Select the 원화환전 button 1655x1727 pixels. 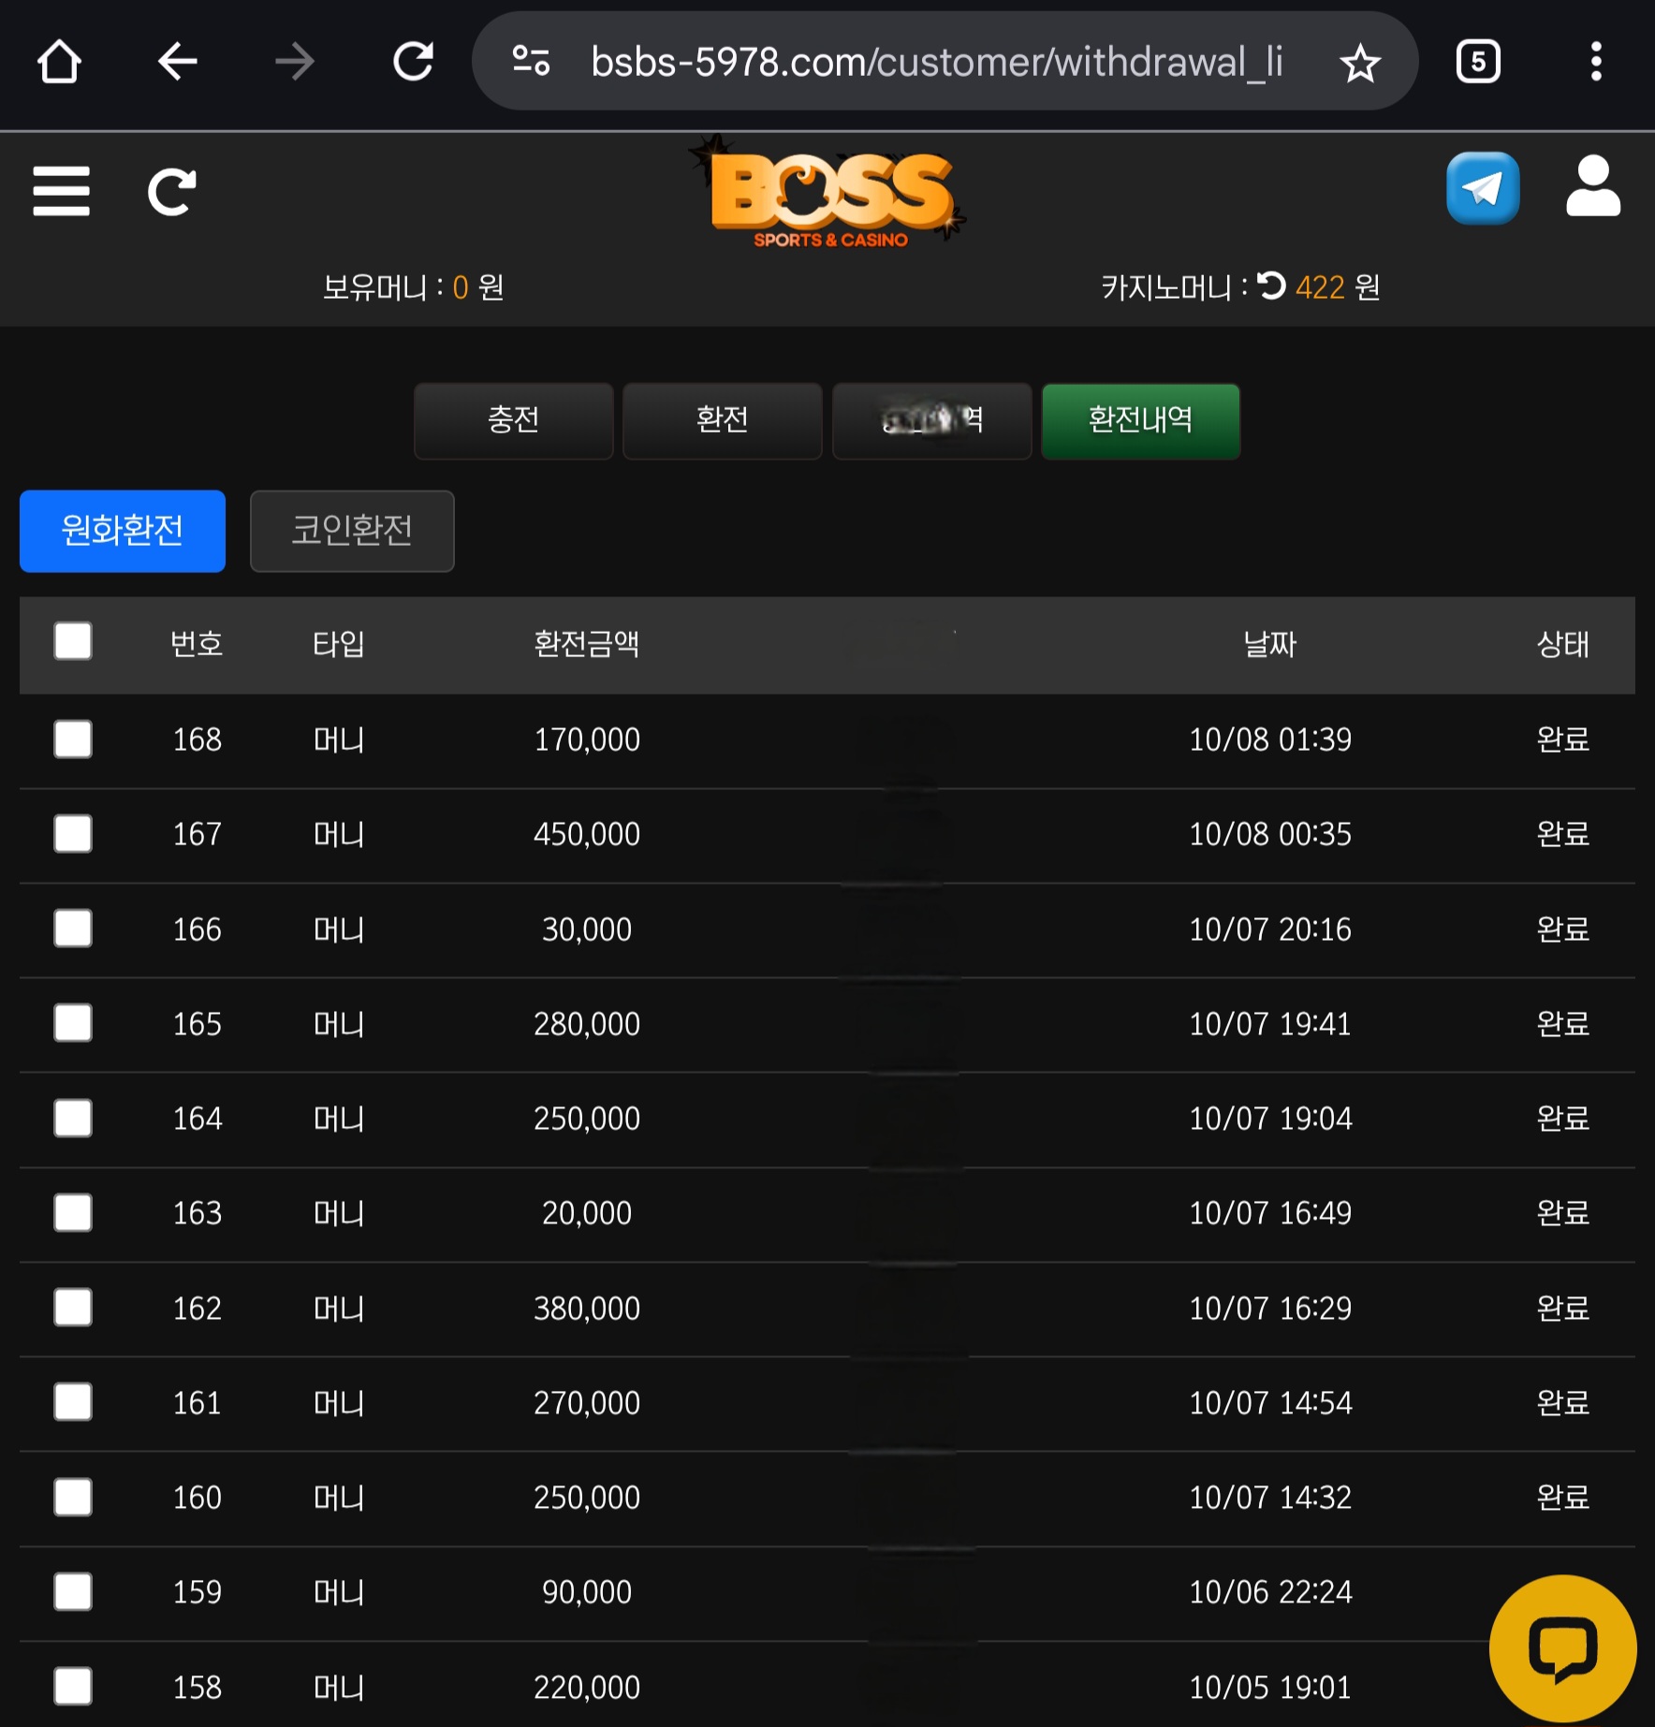tap(123, 531)
